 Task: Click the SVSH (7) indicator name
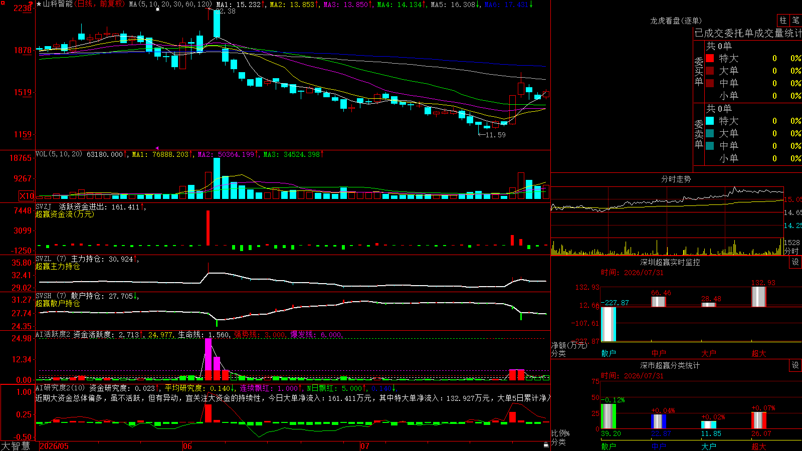click(51, 296)
